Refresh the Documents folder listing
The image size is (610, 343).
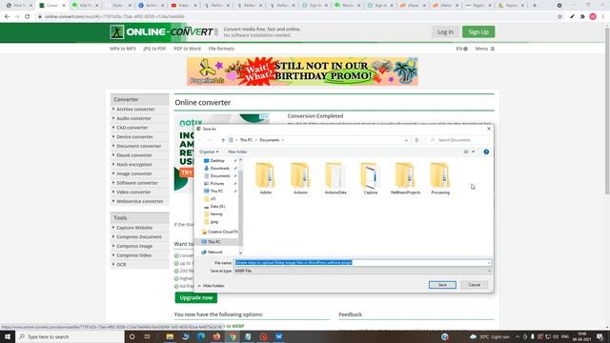coord(417,140)
